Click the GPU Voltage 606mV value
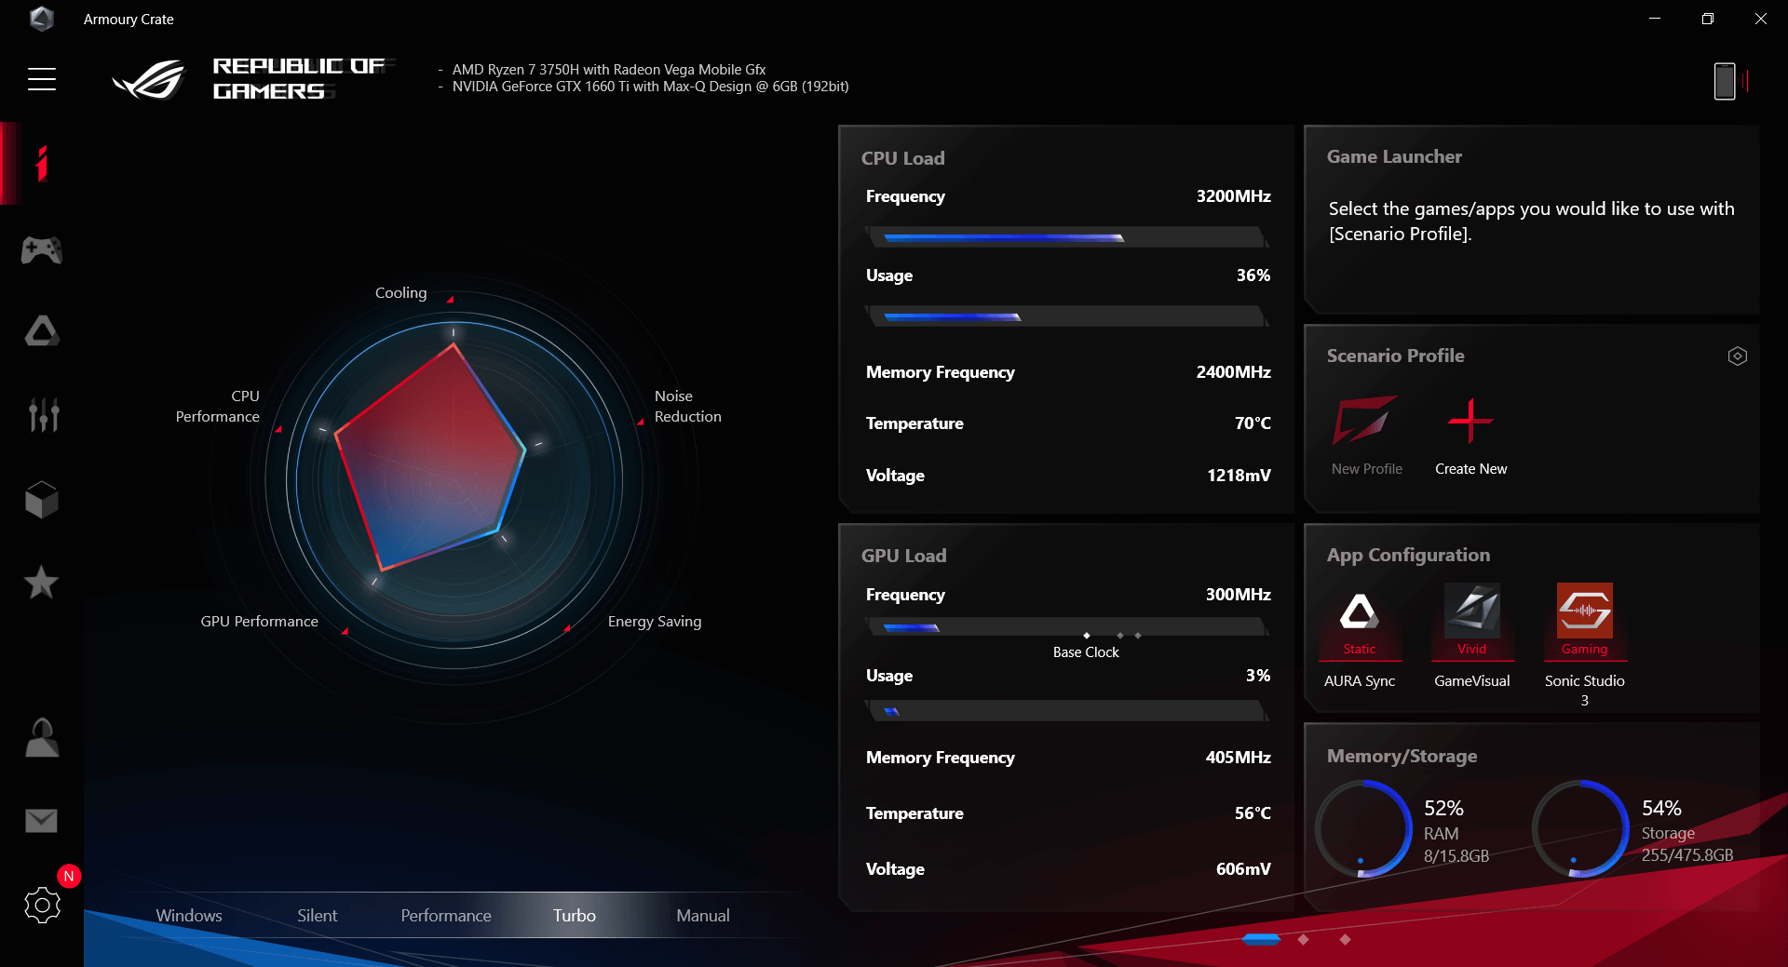The width and height of the screenshot is (1788, 967). click(x=1243, y=869)
